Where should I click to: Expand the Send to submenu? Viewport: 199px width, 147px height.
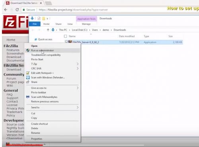coord(78,107)
